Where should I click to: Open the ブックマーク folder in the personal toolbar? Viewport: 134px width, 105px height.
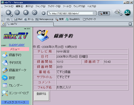click(89, 19)
